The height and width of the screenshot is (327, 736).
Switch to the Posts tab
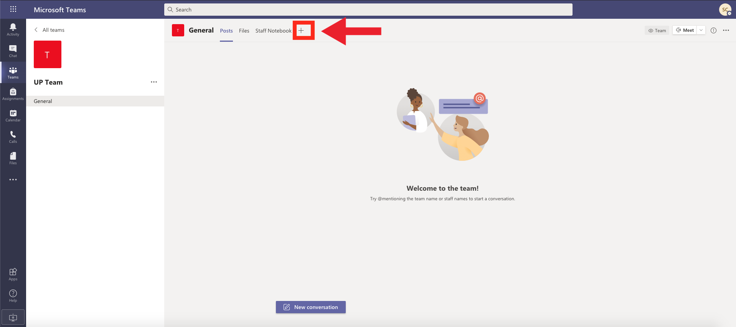[226, 31]
